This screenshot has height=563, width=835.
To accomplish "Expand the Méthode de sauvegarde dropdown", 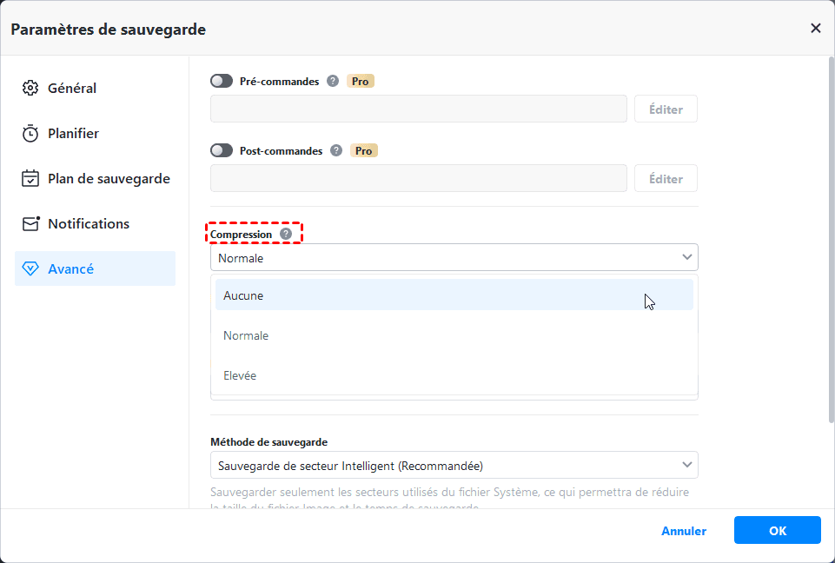I will pyautogui.click(x=454, y=465).
